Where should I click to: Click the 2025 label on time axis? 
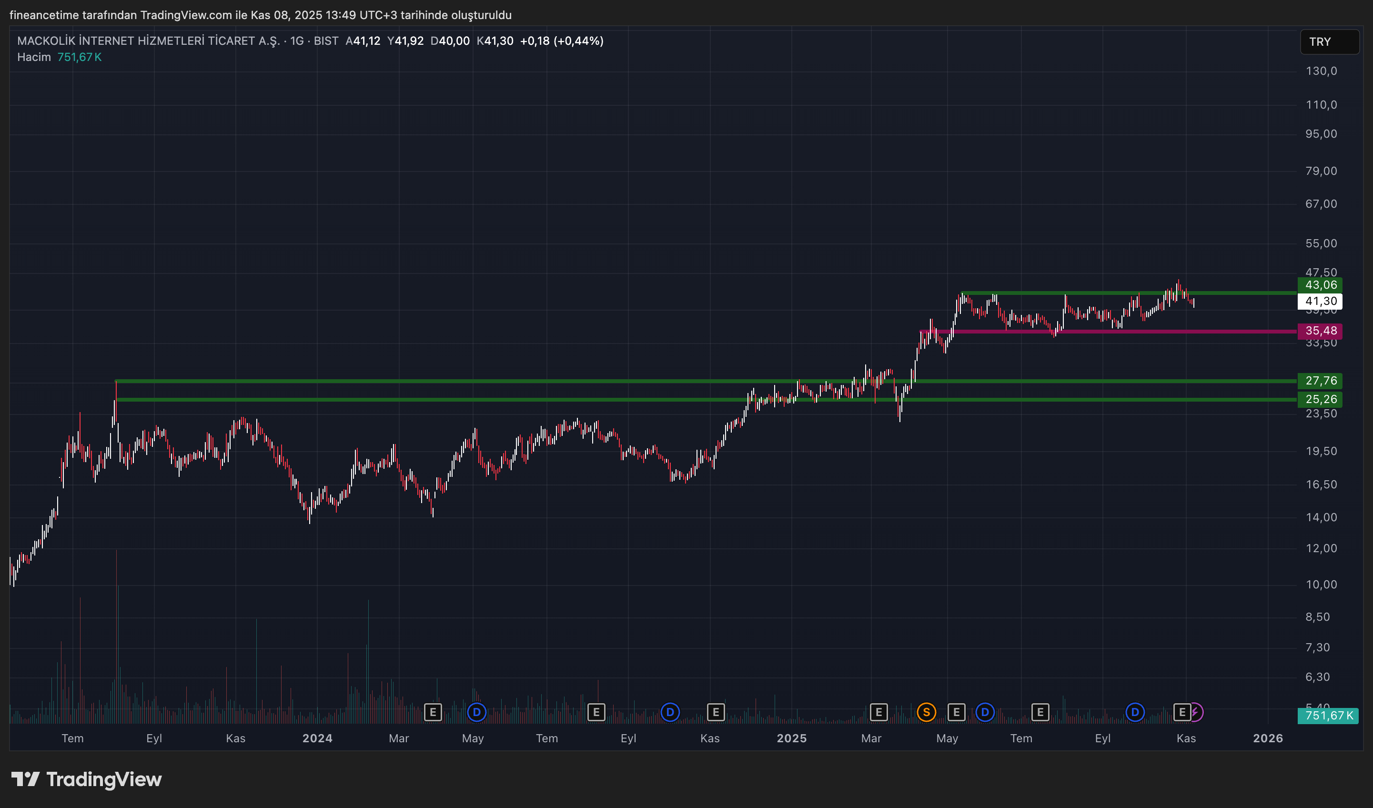tap(791, 738)
